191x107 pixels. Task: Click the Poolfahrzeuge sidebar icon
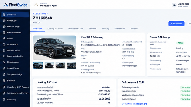point(4,26)
